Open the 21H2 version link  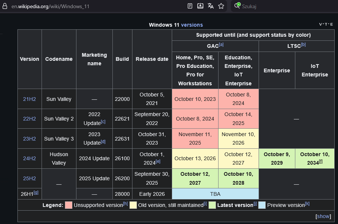[29, 99]
